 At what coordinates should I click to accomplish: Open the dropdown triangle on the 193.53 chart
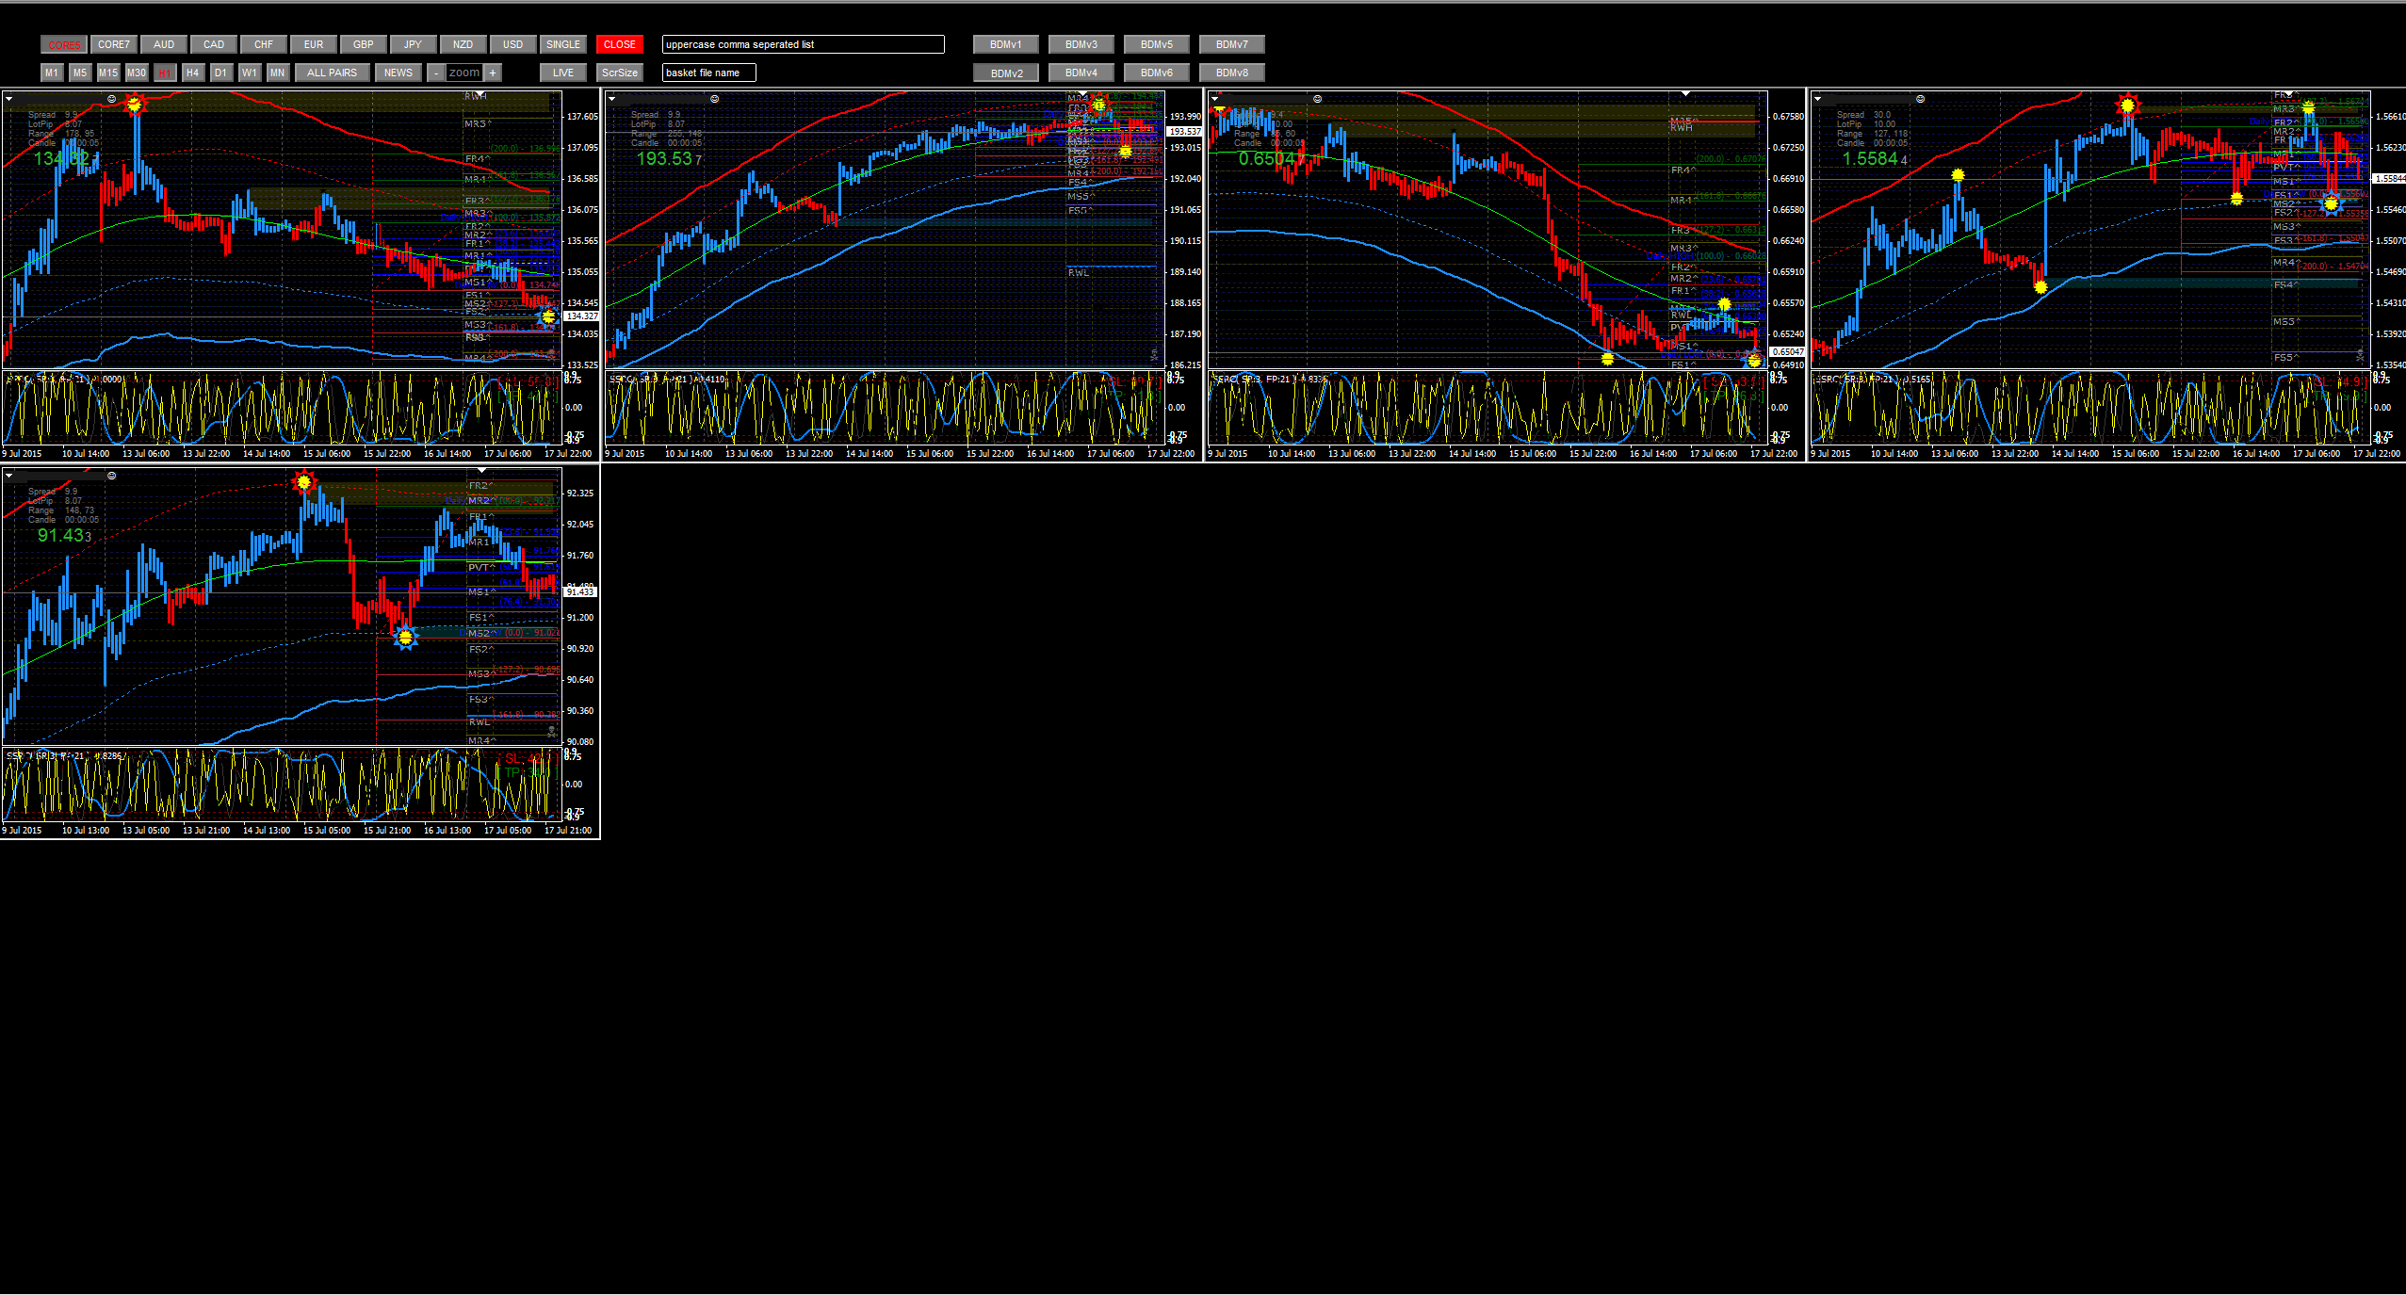[611, 98]
